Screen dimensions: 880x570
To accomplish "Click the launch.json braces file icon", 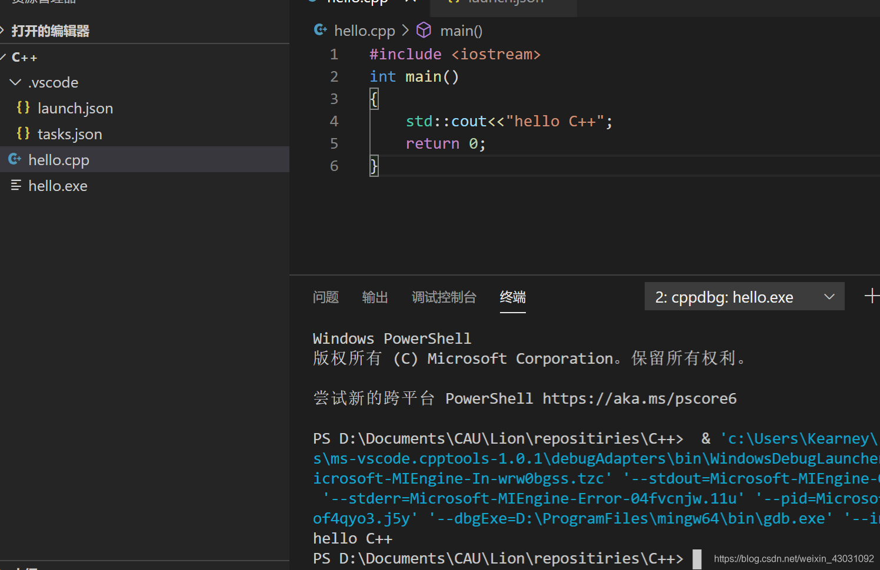I will click(x=23, y=108).
